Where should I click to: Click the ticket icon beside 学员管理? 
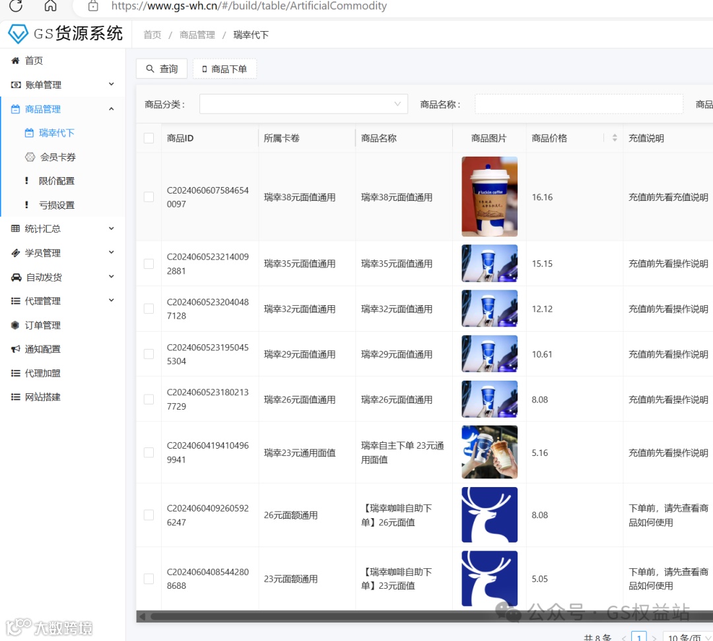[x=15, y=252]
